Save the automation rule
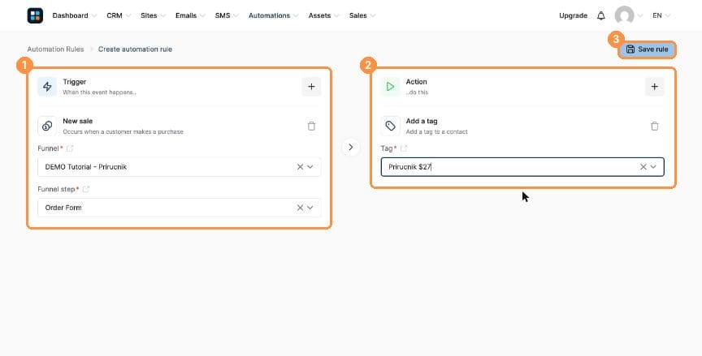Viewport: 702px width, 356px height. (x=647, y=49)
